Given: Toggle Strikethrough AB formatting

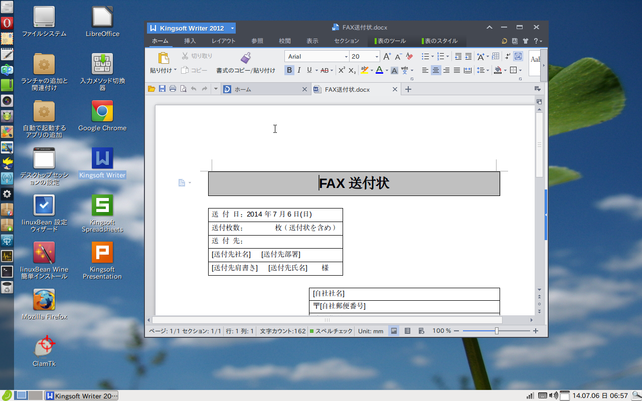Looking at the screenshot, I should pyautogui.click(x=324, y=70).
